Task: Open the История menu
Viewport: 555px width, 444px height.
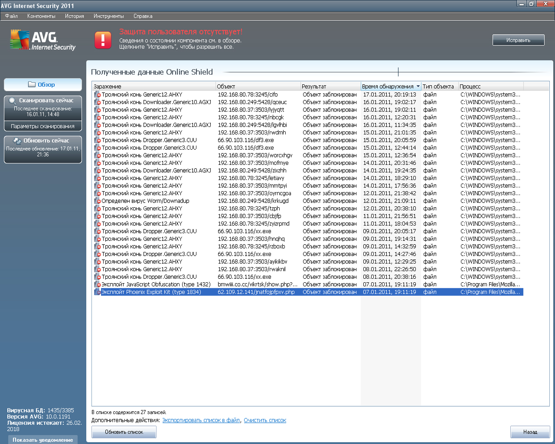Action: point(75,16)
